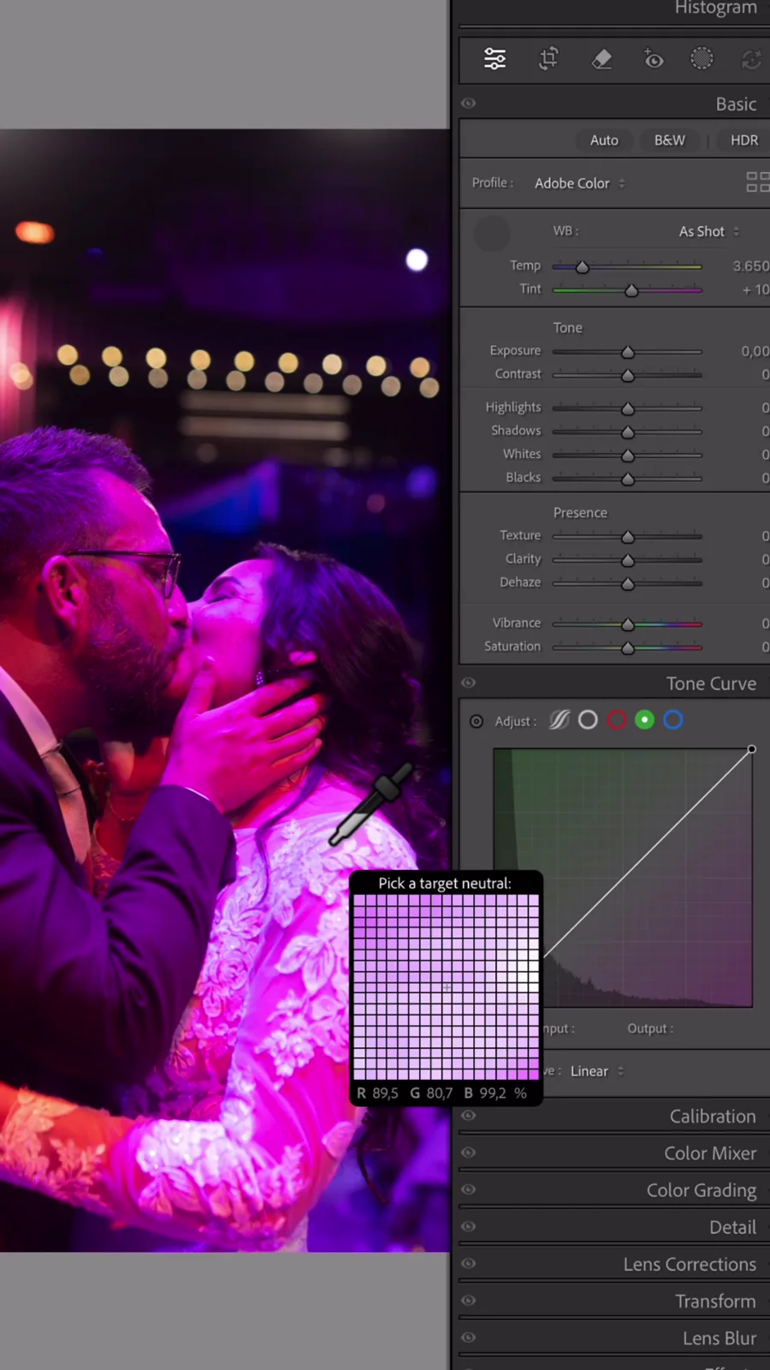Click the Blacks slider handle
770x1370 pixels.
pos(628,479)
